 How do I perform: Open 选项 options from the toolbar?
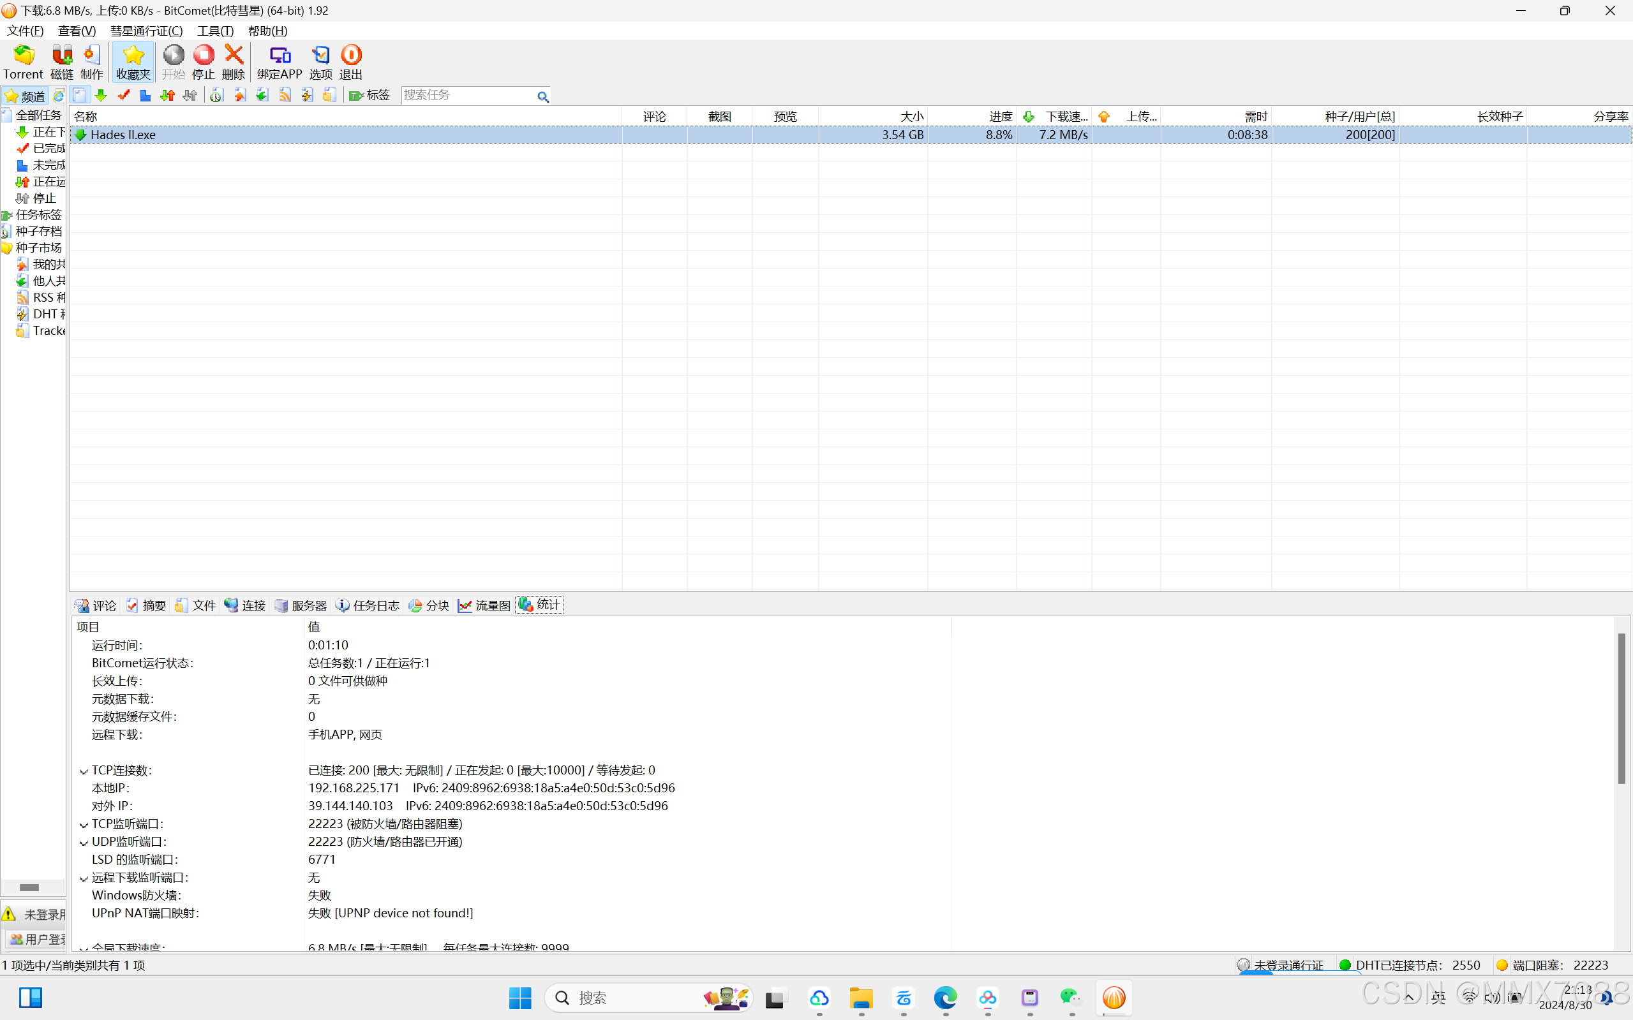[320, 61]
